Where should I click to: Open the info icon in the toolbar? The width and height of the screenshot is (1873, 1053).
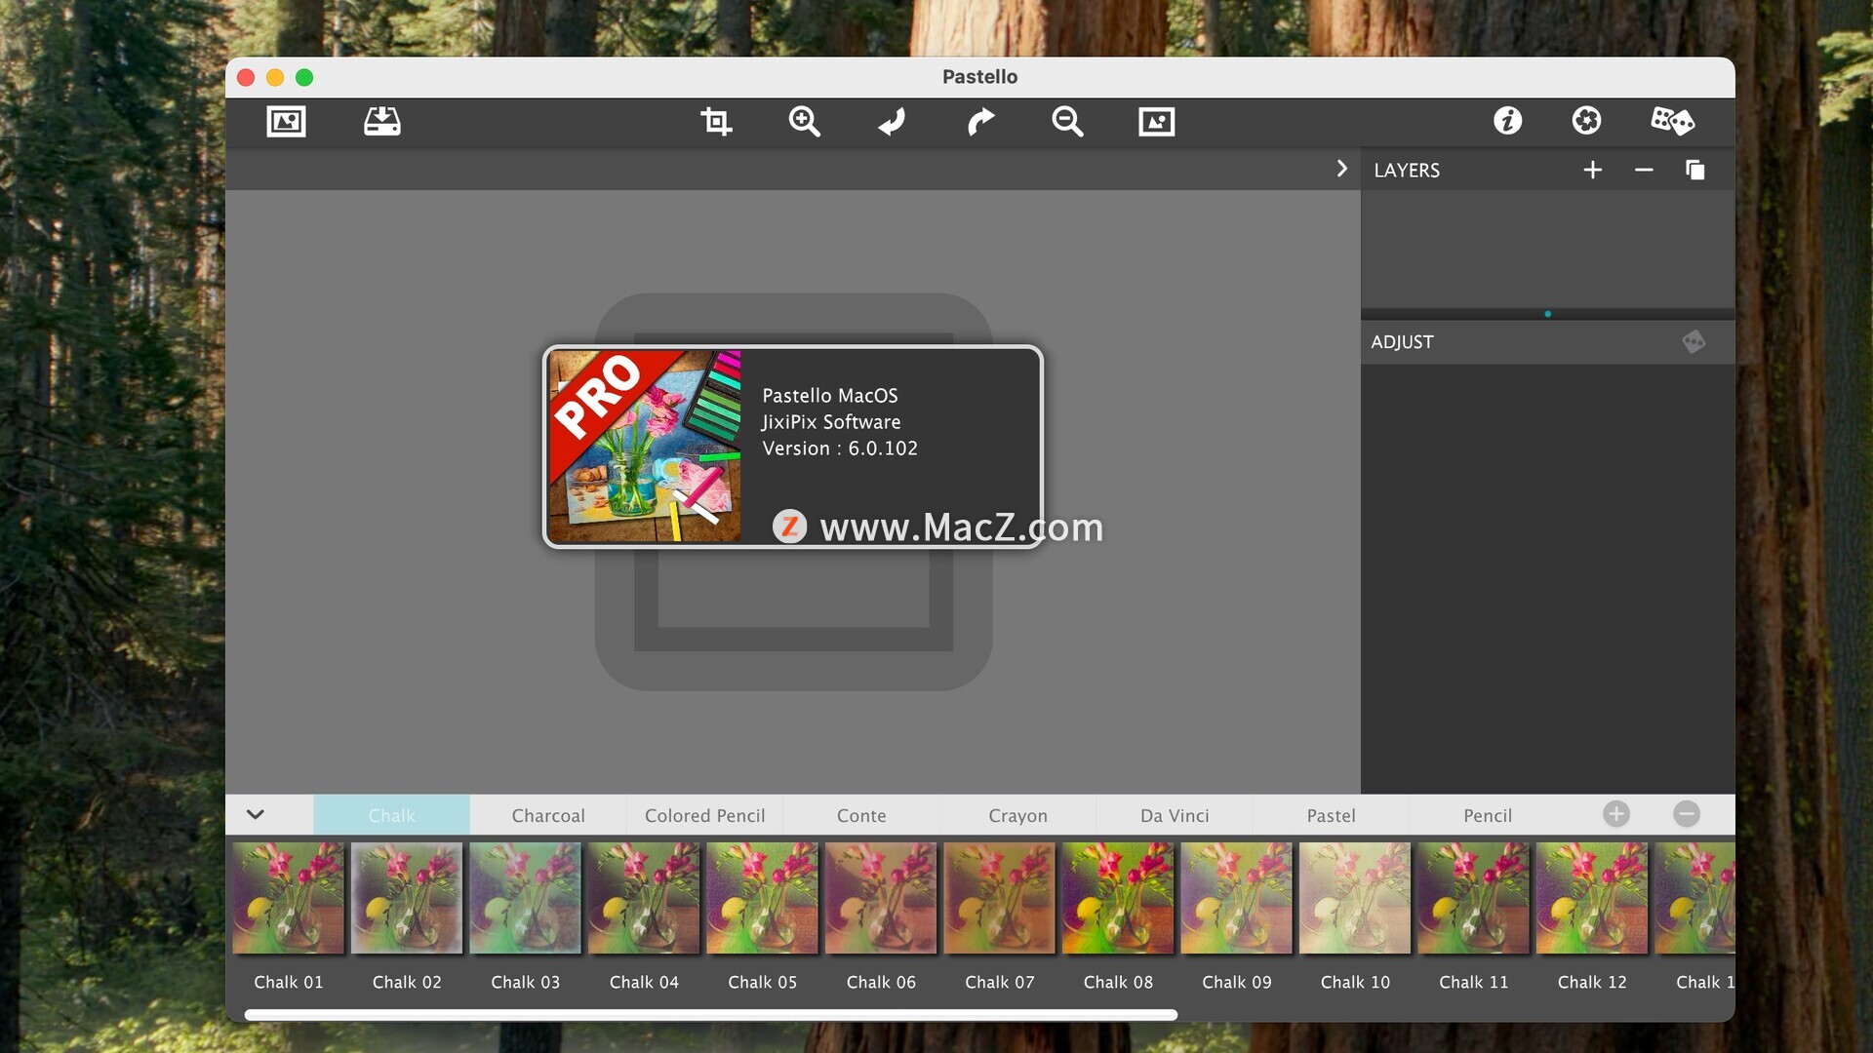(1507, 121)
